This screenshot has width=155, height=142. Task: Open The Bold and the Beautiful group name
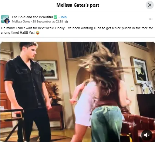click(32, 17)
